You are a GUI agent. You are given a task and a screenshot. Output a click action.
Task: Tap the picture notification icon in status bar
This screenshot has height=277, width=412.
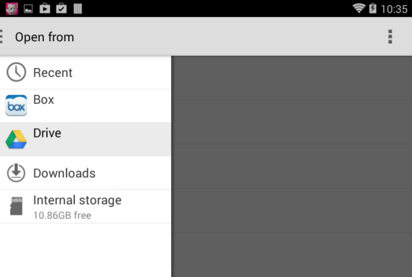[x=28, y=9]
